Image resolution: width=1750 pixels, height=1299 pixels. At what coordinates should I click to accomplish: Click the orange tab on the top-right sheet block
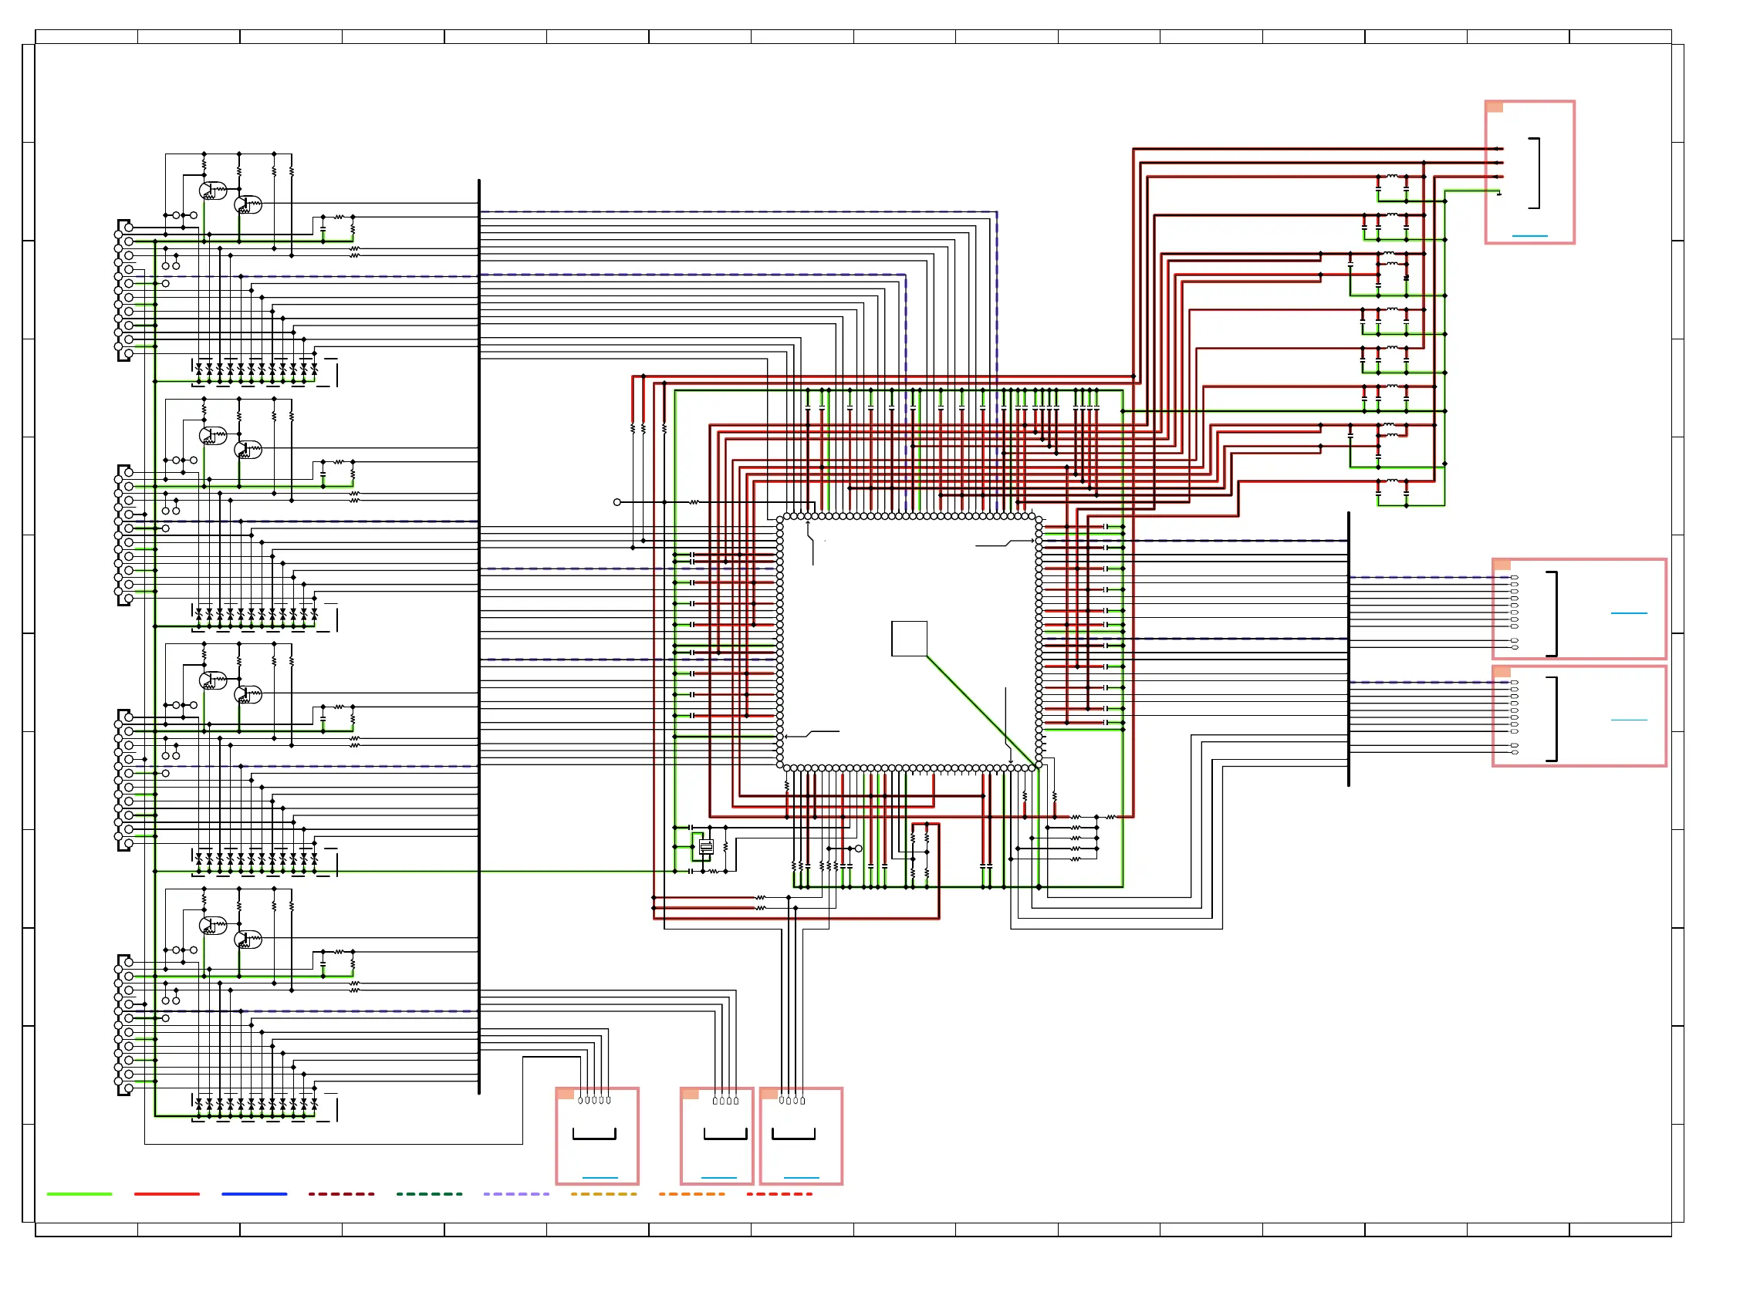click(x=1495, y=107)
